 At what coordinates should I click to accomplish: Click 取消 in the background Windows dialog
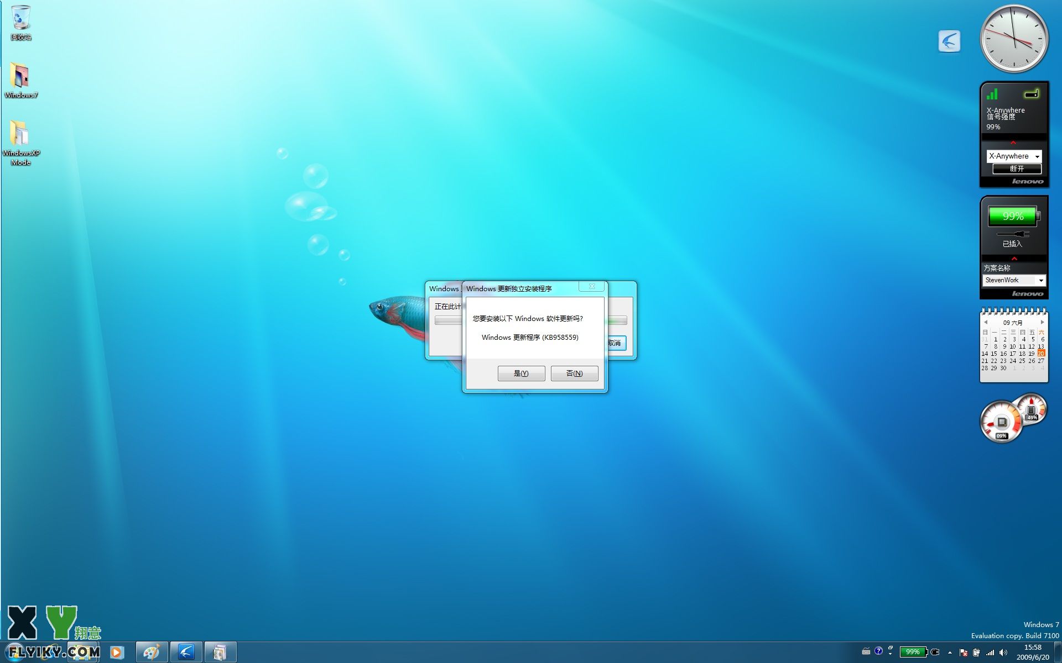pyautogui.click(x=616, y=343)
